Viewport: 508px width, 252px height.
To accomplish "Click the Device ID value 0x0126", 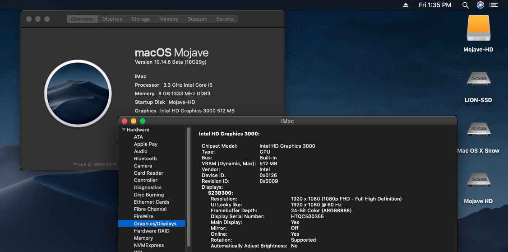I will tap(268, 175).
